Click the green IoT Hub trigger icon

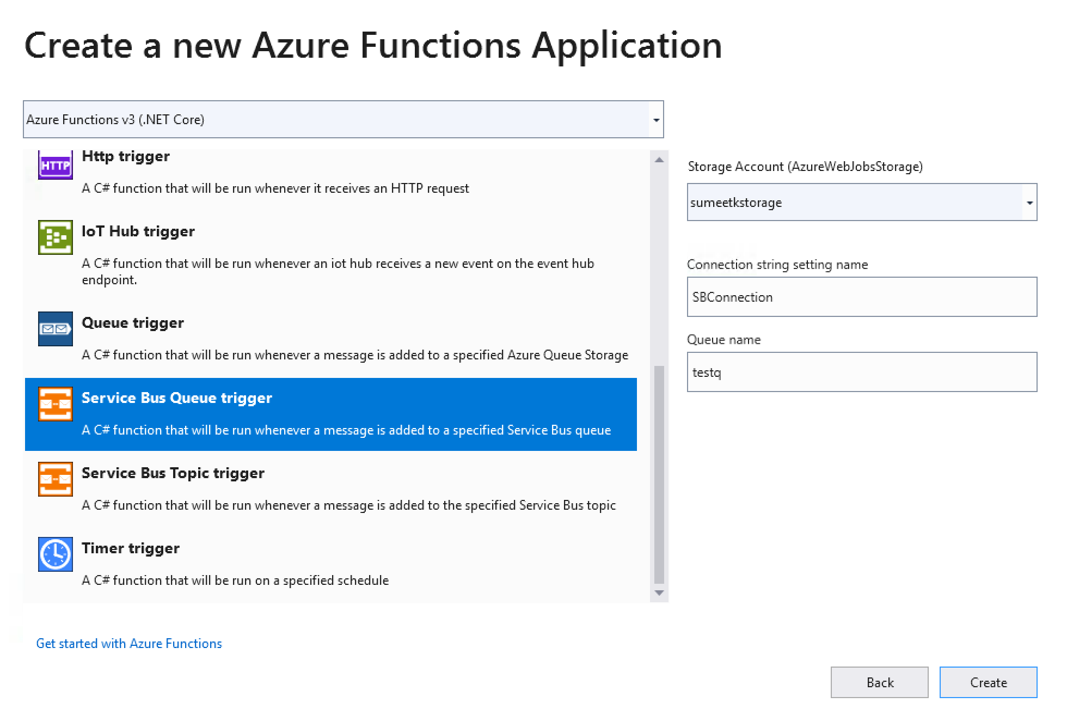[x=55, y=237]
